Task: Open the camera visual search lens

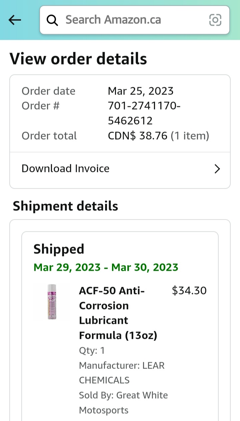Action: [x=215, y=20]
